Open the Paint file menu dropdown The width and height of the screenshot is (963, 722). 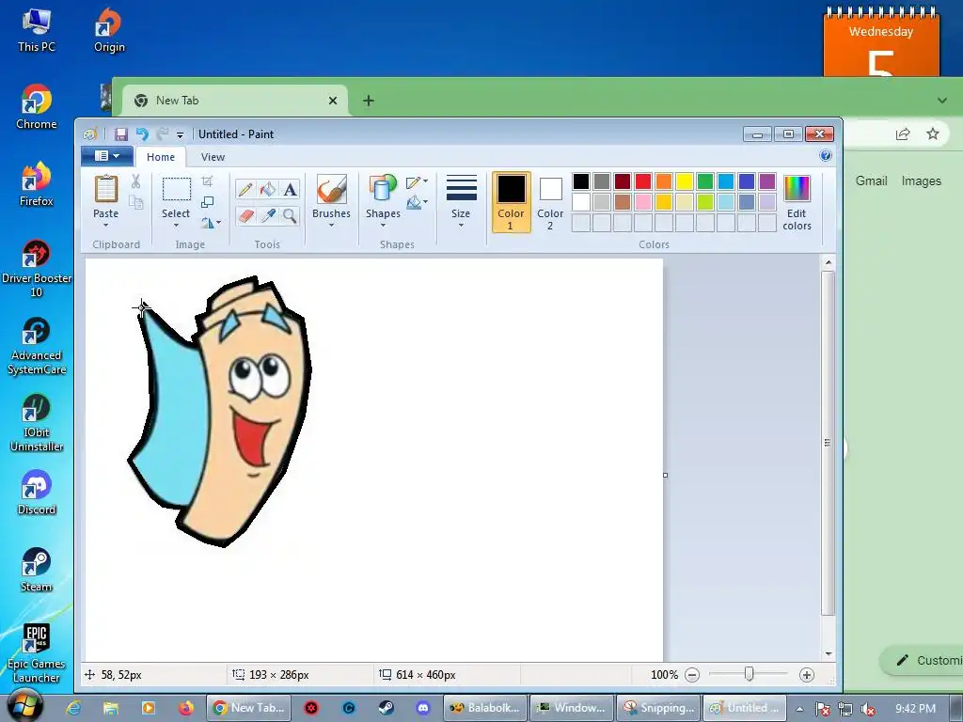[x=107, y=156]
